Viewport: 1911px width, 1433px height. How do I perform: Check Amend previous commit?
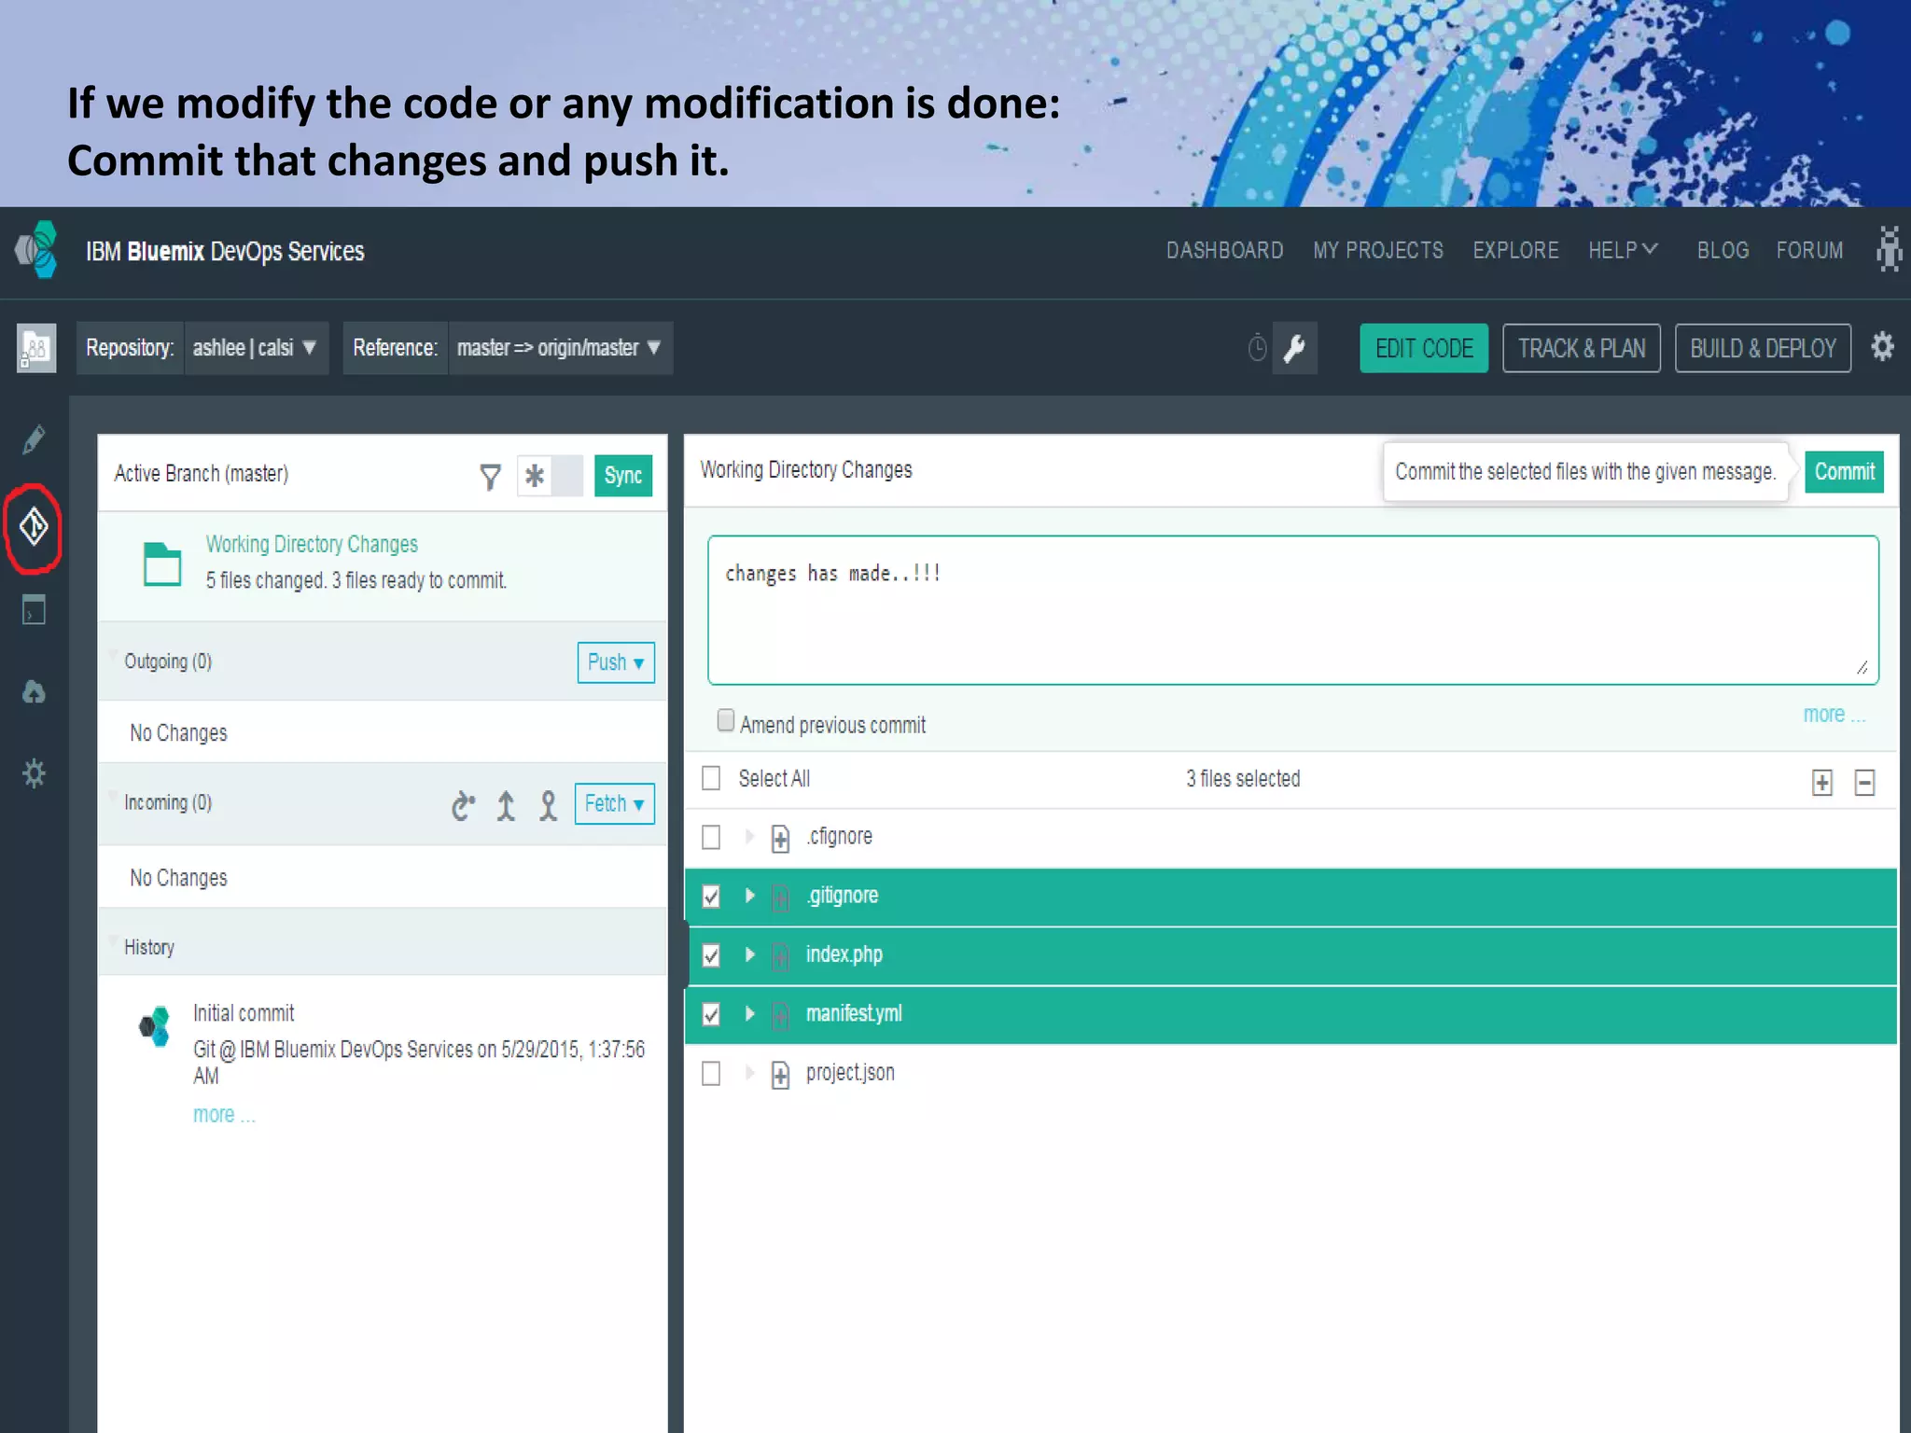(725, 720)
